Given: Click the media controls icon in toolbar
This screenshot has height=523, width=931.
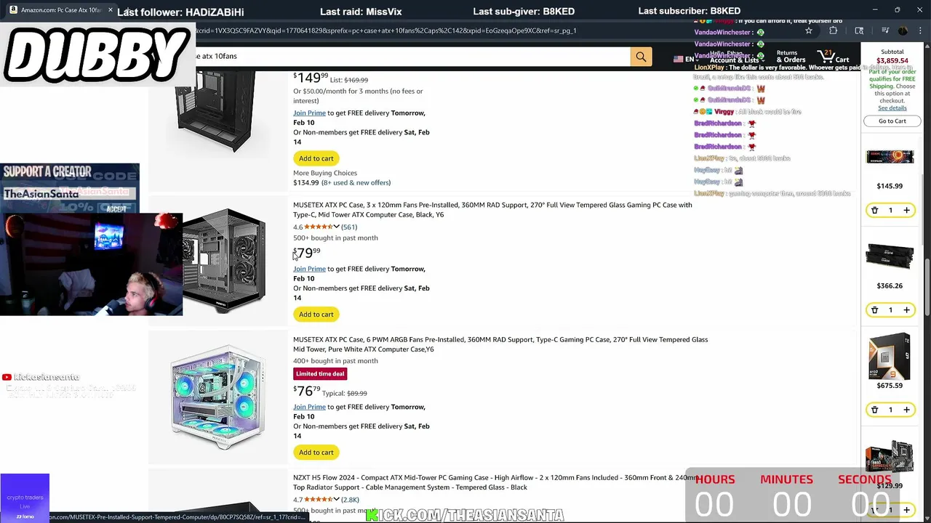Looking at the screenshot, I should [x=884, y=31].
